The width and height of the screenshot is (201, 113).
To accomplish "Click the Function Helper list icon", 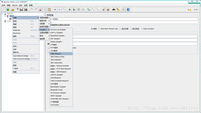I will tap(124, 10).
